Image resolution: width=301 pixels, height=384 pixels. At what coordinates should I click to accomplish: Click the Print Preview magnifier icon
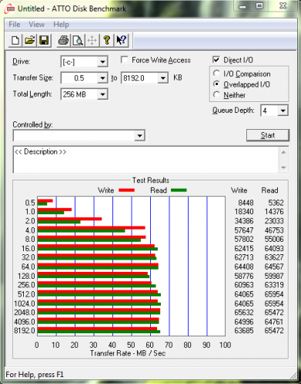tap(78, 41)
